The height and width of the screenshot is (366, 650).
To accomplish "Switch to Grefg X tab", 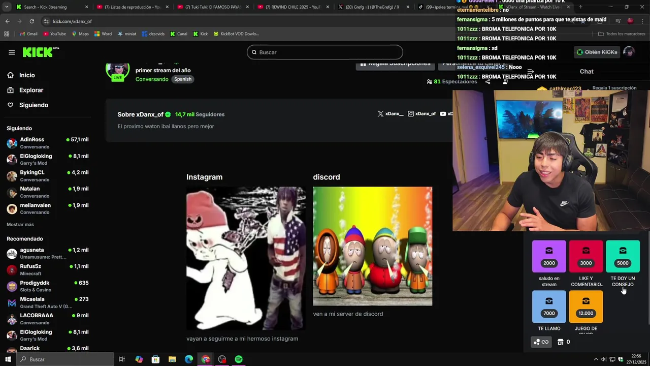I will pos(374,7).
